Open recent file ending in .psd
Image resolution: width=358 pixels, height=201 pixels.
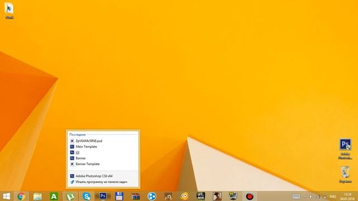[103, 141]
